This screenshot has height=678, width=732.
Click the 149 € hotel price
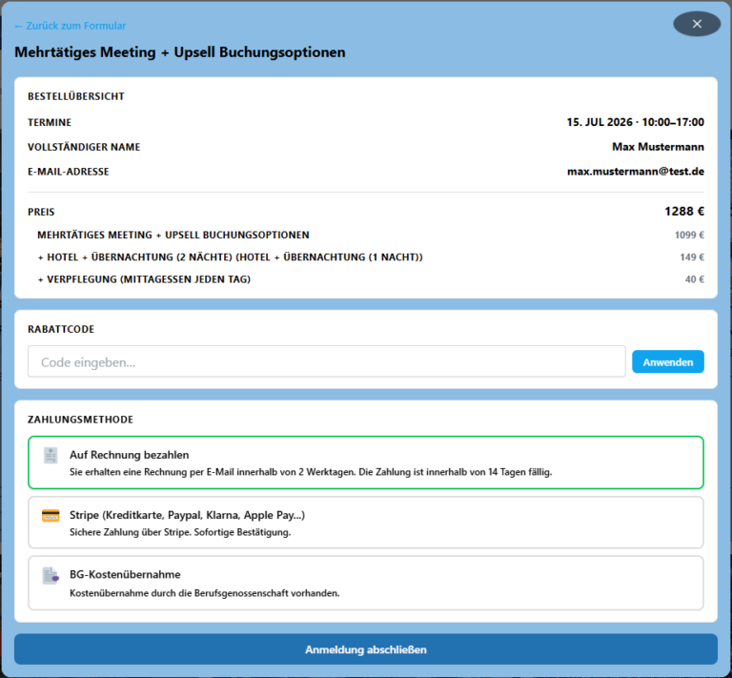pyautogui.click(x=692, y=257)
